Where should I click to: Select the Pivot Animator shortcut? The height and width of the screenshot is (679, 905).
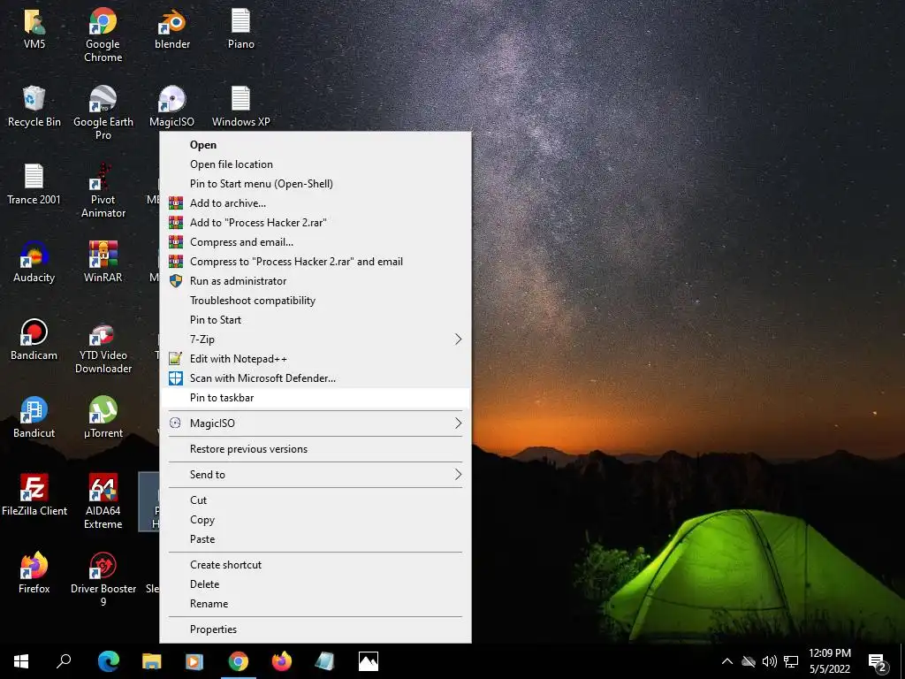point(103,191)
